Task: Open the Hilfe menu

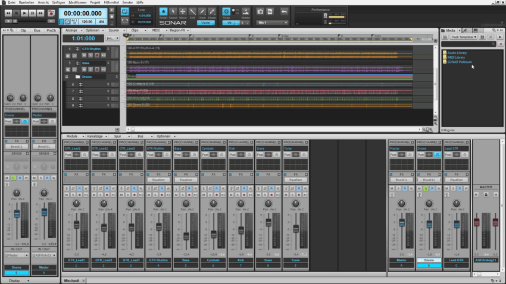Action: pos(140,2)
